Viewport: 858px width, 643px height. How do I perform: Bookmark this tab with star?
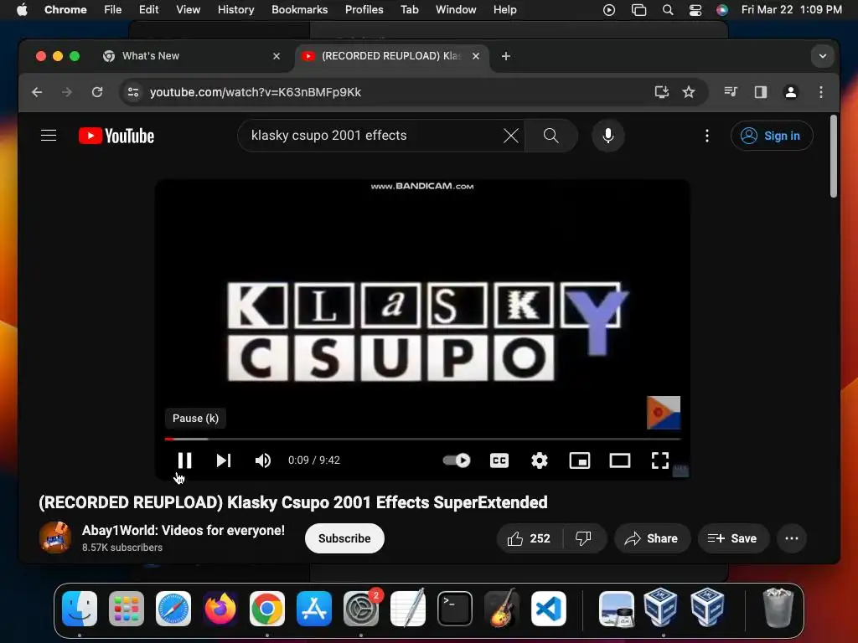click(689, 92)
